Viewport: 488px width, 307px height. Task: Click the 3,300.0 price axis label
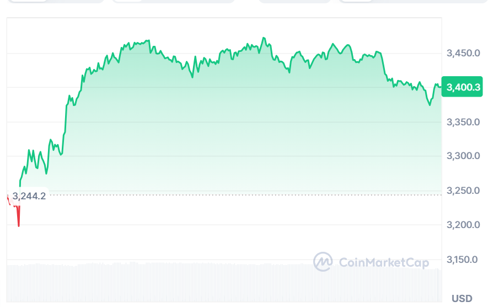click(x=463, y=156)
